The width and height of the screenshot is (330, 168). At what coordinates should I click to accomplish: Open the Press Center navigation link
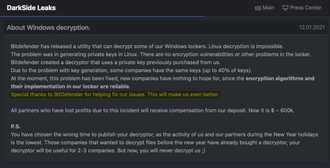coord(305,8)
